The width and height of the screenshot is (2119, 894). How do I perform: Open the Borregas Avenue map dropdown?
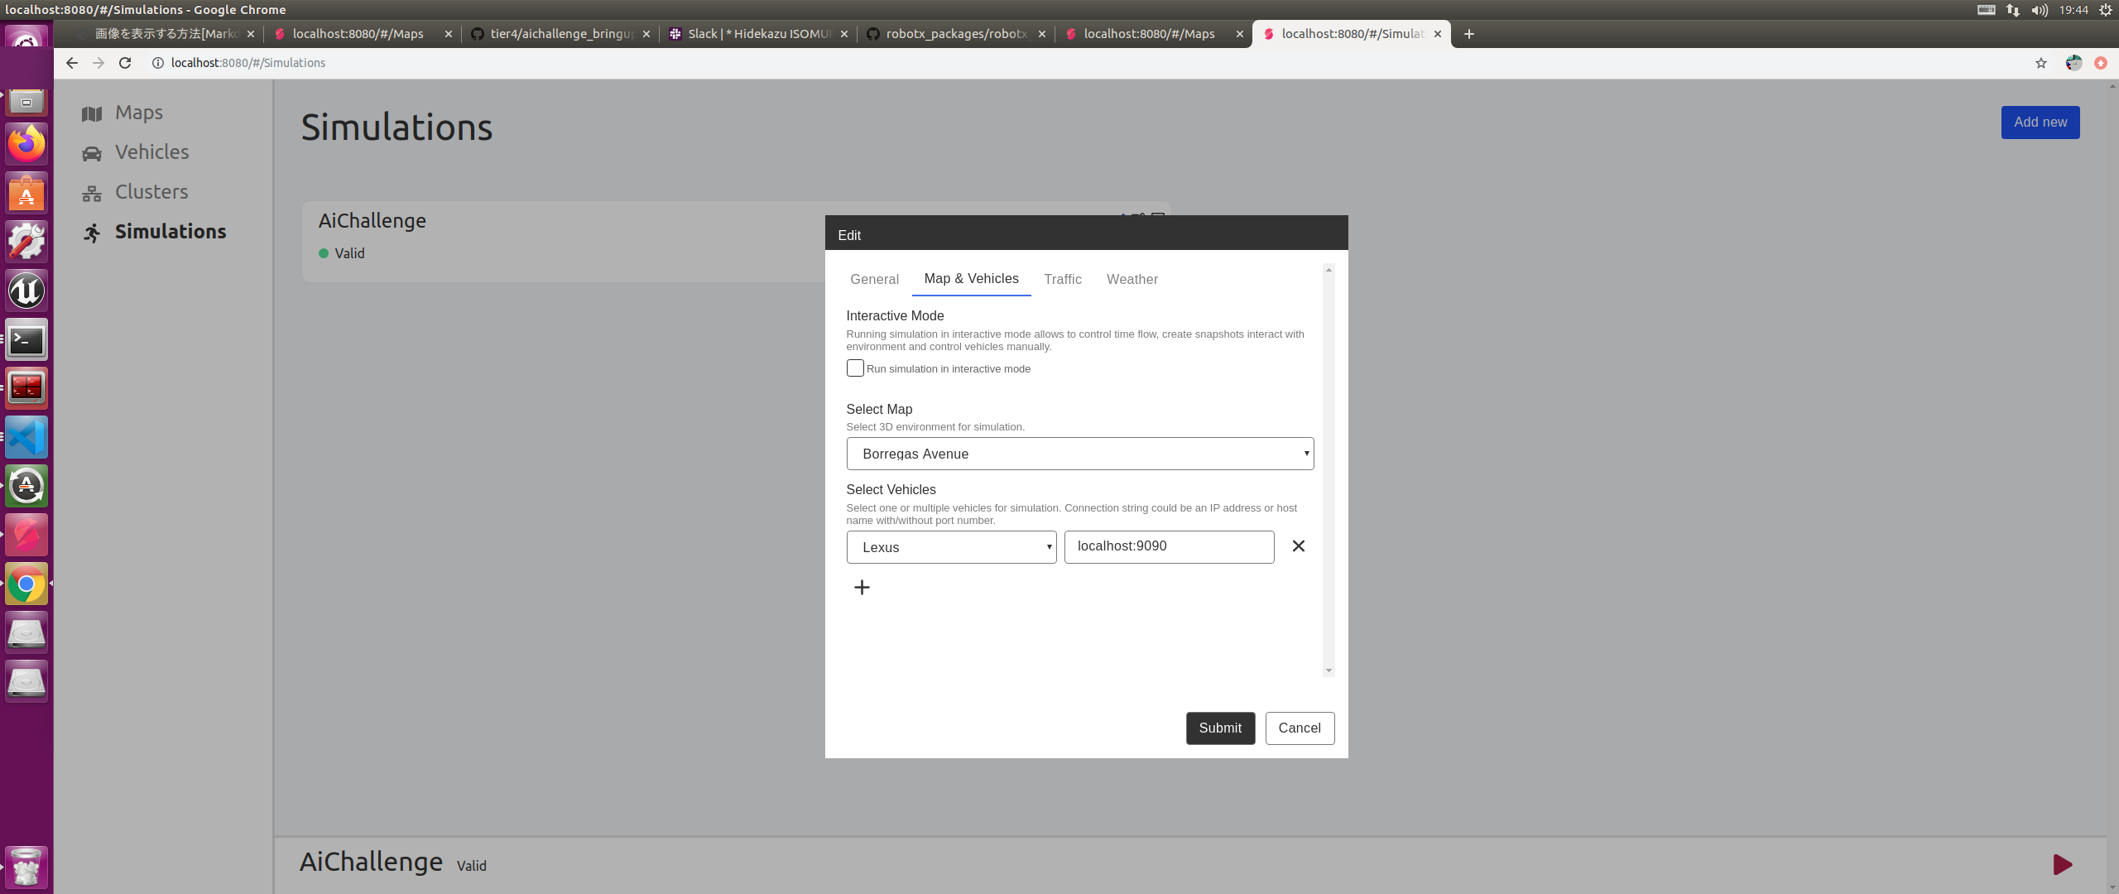1079,454
